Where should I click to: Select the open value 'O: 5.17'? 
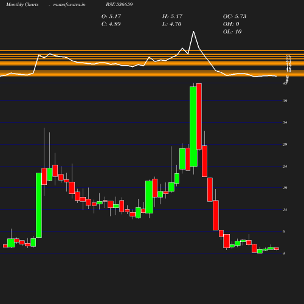(x=111, y=16)
